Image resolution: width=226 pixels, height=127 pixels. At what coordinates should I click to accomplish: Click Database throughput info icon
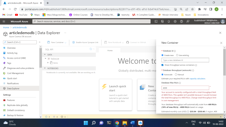[193, 70]
